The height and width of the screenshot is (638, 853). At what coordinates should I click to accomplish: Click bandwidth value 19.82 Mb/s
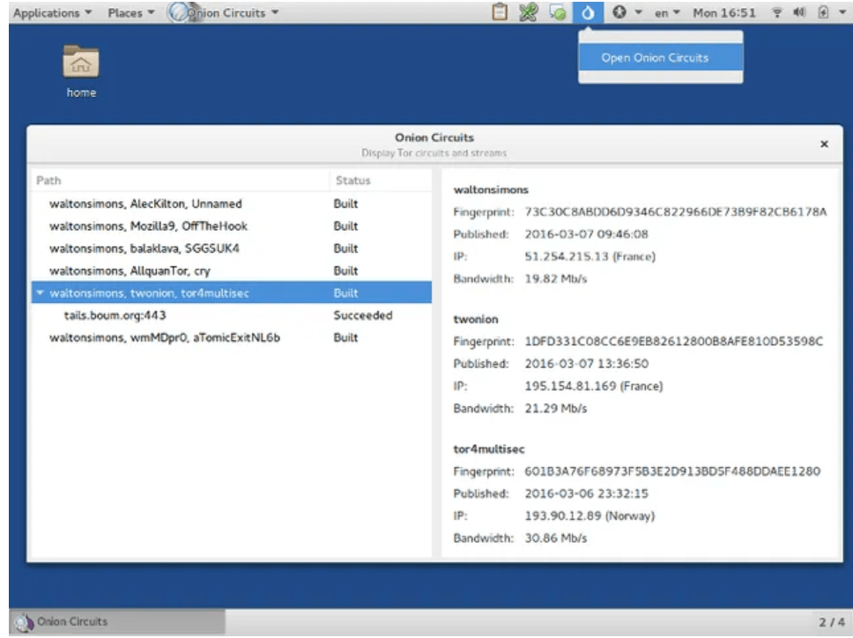tap(556, 278)
